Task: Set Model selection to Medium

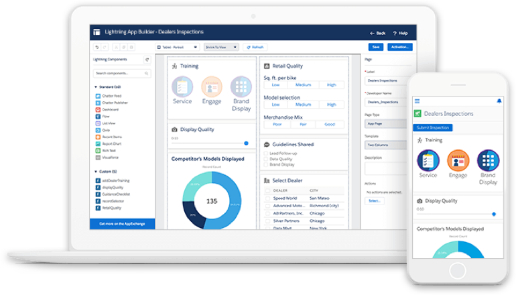Action: pyautogui.click(x=303, y=105)
